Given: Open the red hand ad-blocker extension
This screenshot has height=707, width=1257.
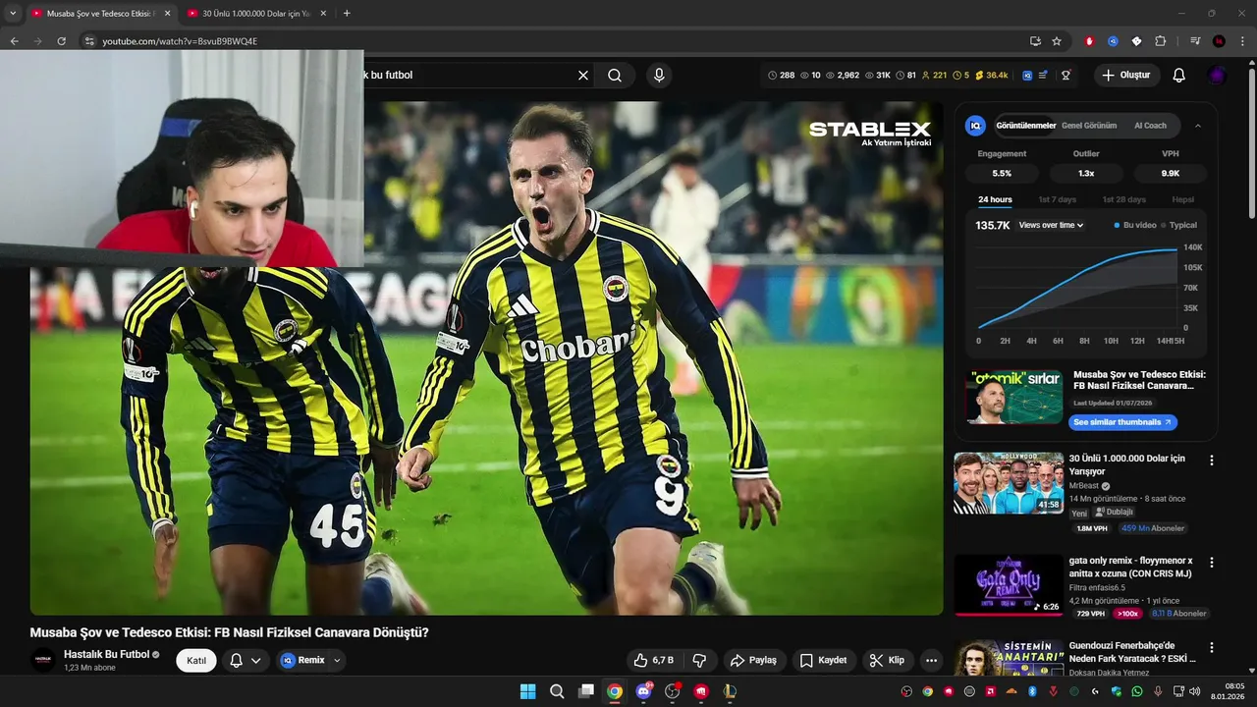Looking at the screenshot, I should [x=1089, y=41].
